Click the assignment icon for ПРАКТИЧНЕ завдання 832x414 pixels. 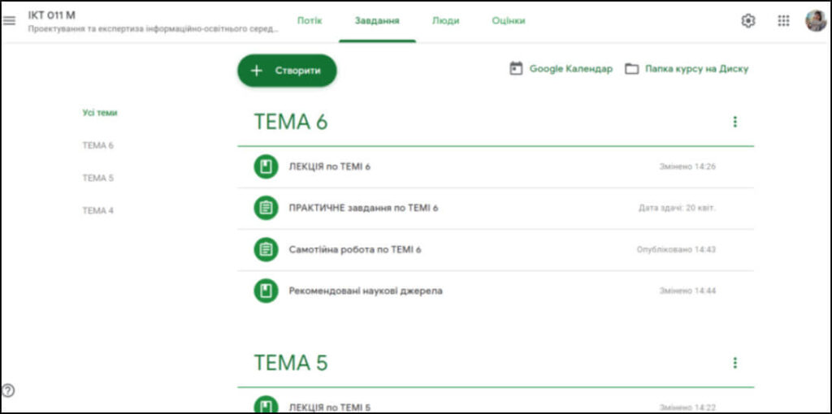pos(266,208)
